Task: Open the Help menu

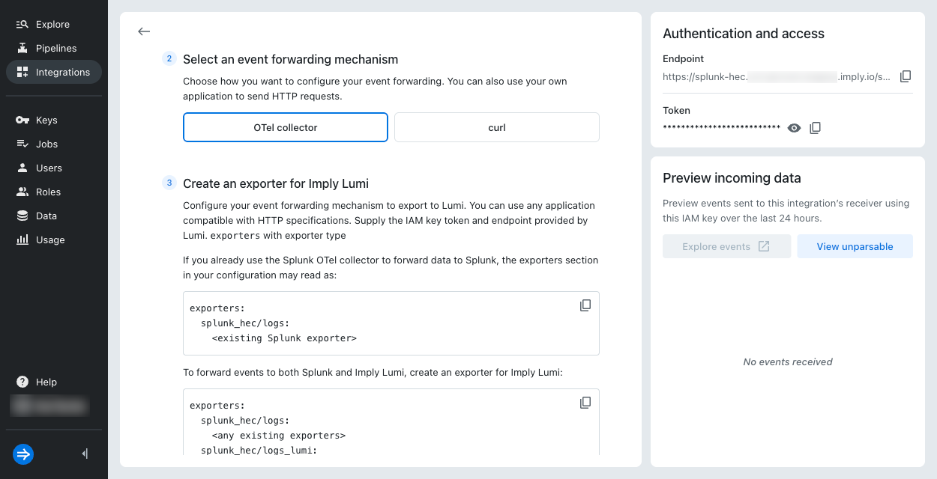Action: pos(53,382)
